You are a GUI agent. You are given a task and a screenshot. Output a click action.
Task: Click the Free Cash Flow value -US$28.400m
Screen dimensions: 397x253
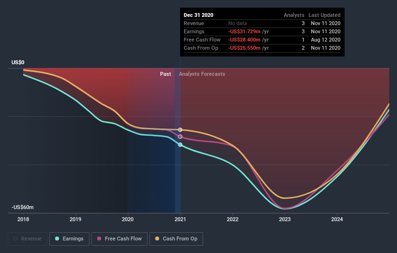pyautogui.click(x=244, y=40)
